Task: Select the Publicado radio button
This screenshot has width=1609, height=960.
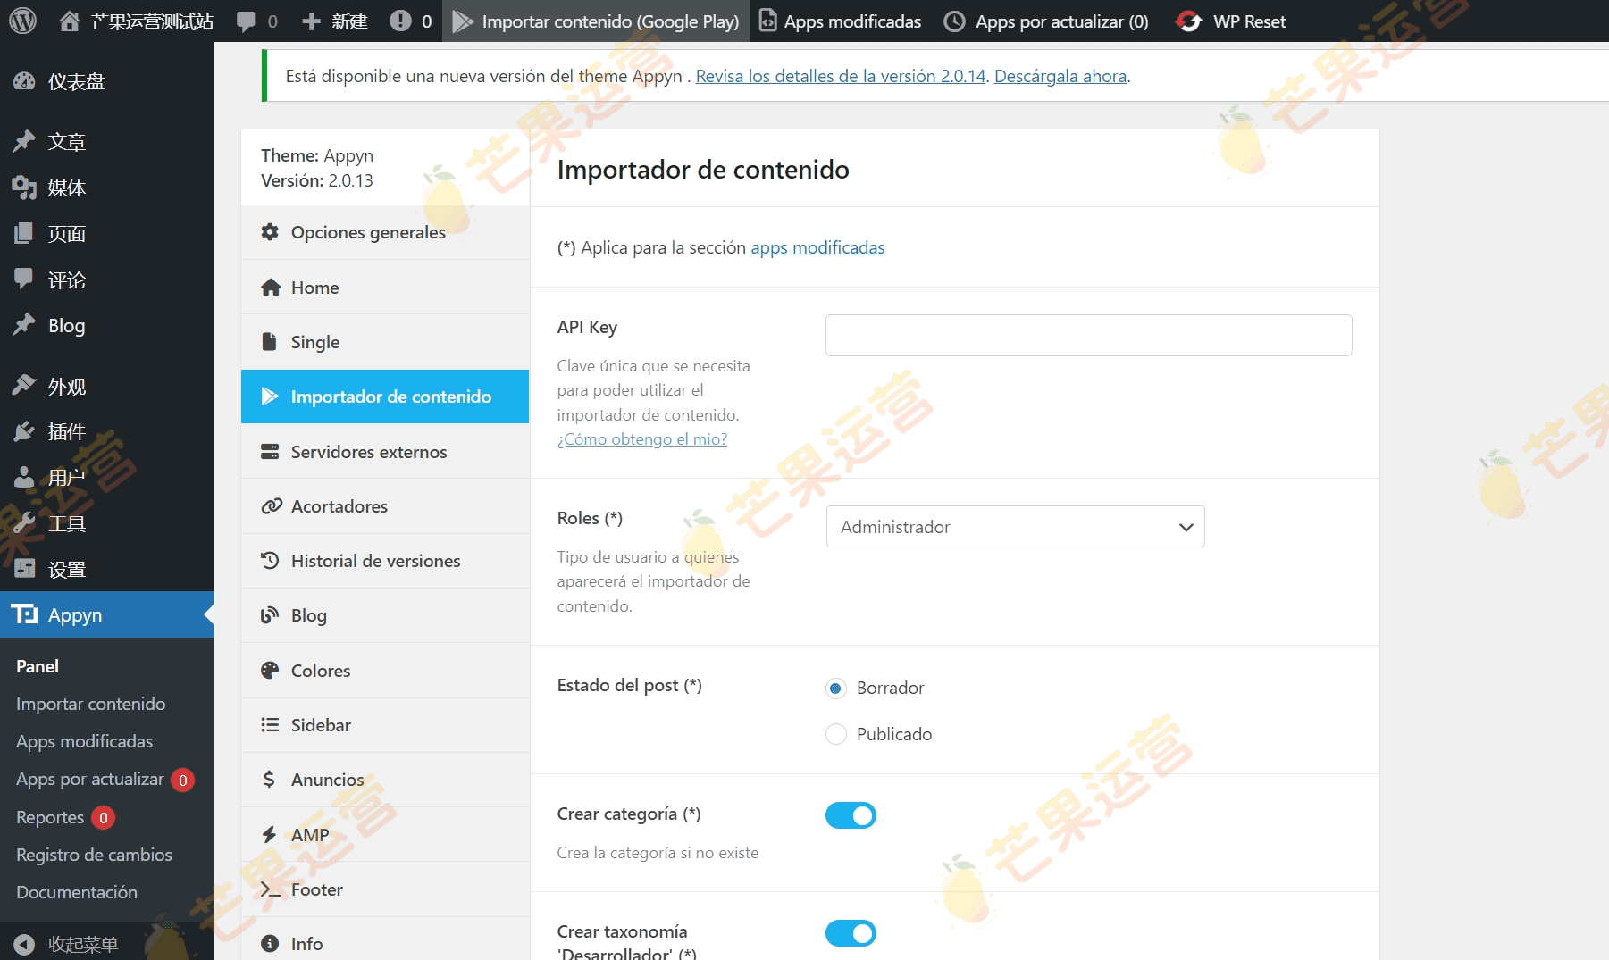Action: [x=835, y=734]
